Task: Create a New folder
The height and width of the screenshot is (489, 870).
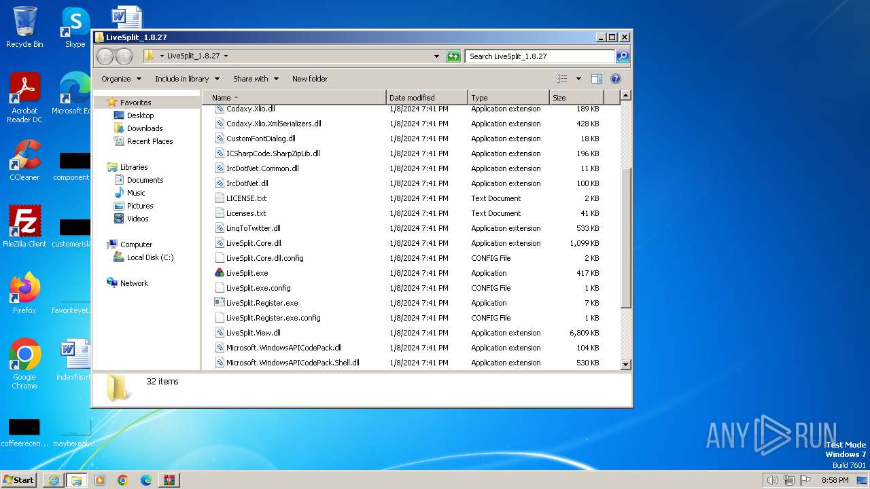Action: (310, 79)
